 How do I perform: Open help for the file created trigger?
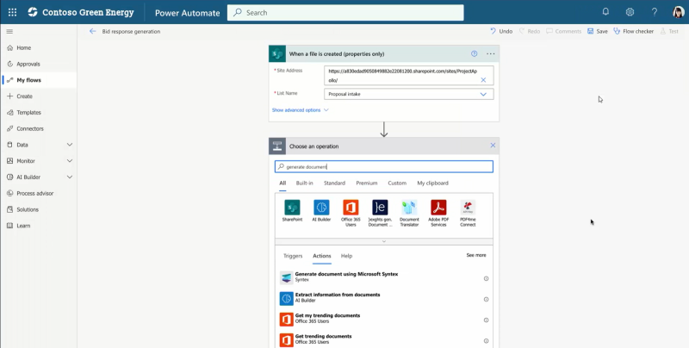click(x=475, y=53)
